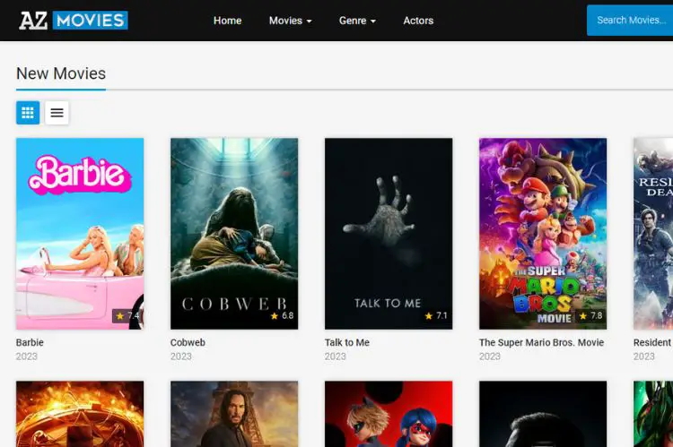Click the 2023 year under Cobweb

tap(180, 357)
